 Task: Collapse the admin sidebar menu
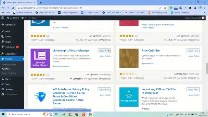pyautogui.click(x=11, y=95)
